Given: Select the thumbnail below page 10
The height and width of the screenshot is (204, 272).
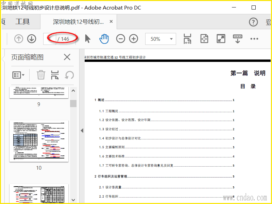Looking at the screenshot, I should [39, 193].
